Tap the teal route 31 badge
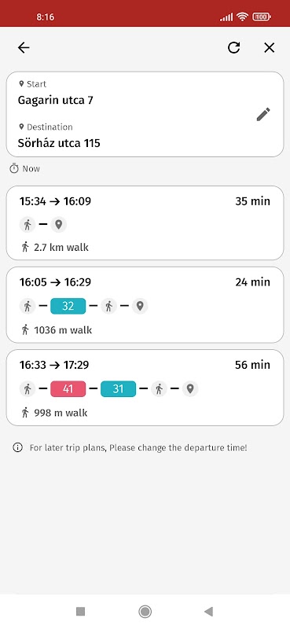The height and width of the screenshot is (629, 290). (118, 389)
